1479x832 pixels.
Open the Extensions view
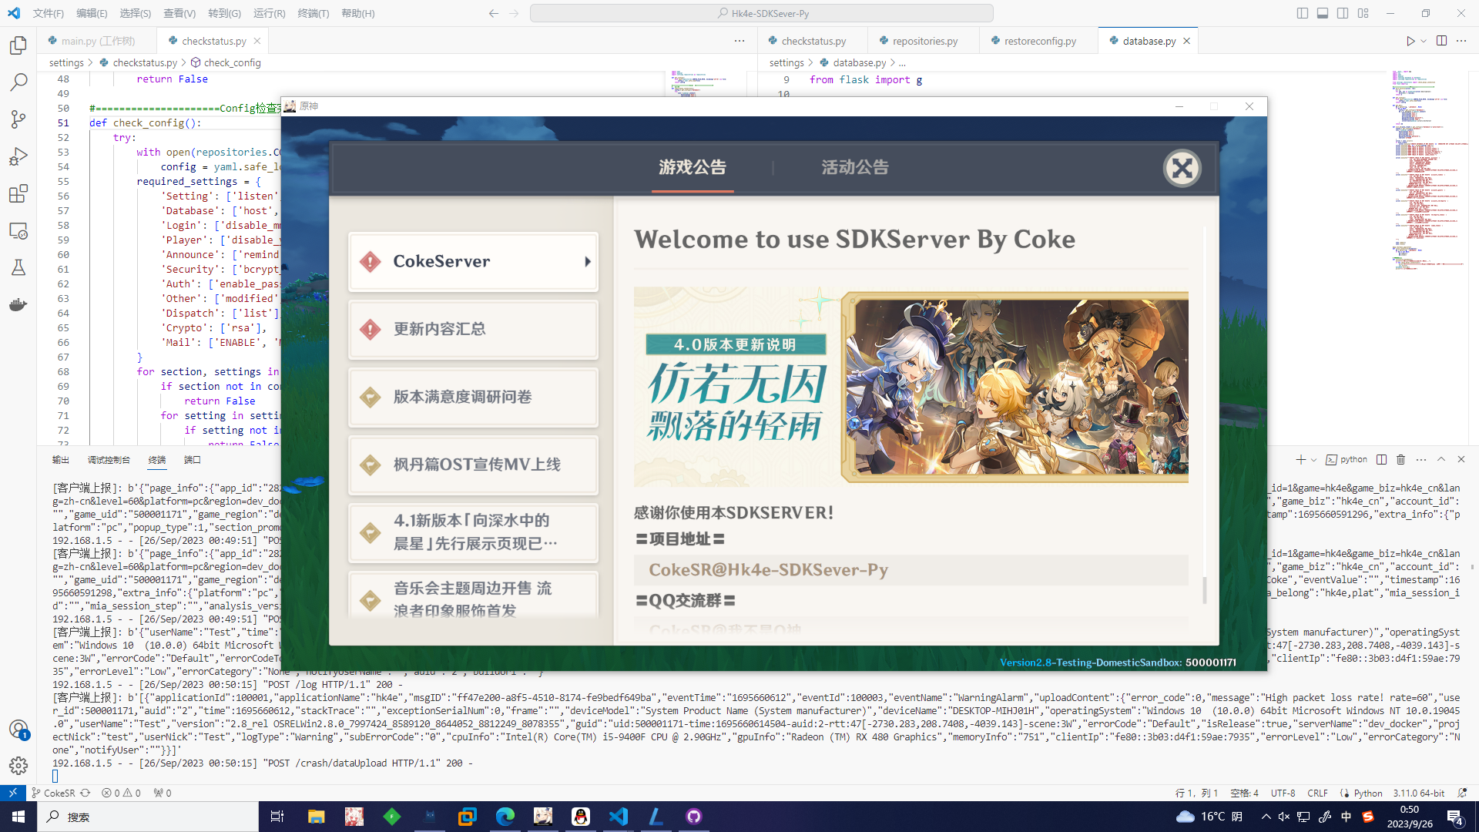pyautogui.click(x=17, y=193)
